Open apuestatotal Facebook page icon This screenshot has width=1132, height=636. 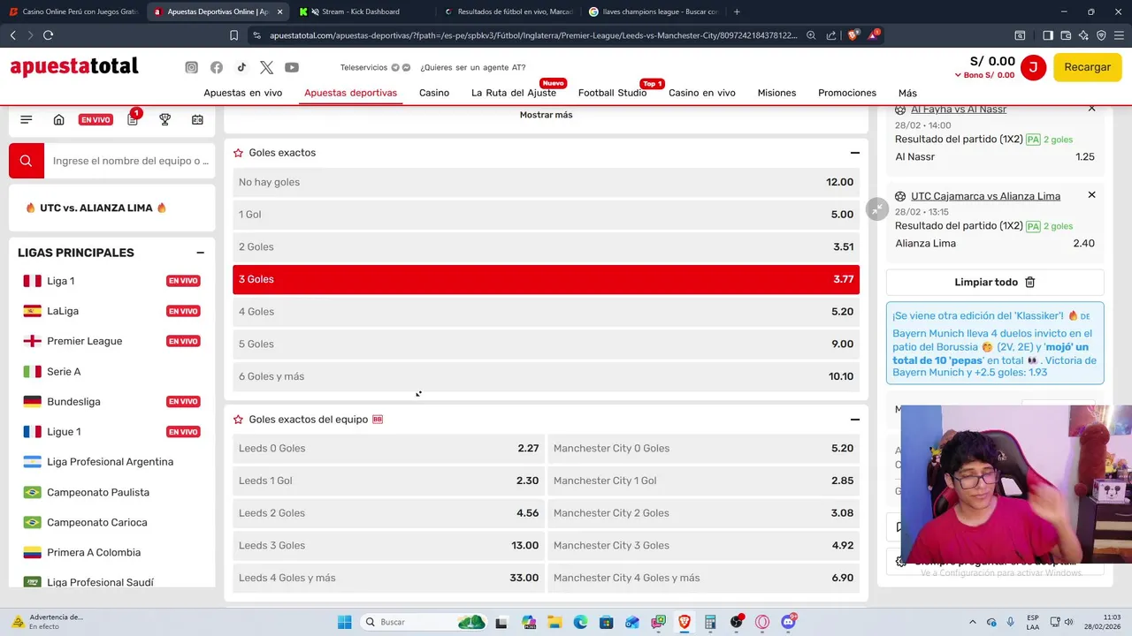[x=217, y=68]
